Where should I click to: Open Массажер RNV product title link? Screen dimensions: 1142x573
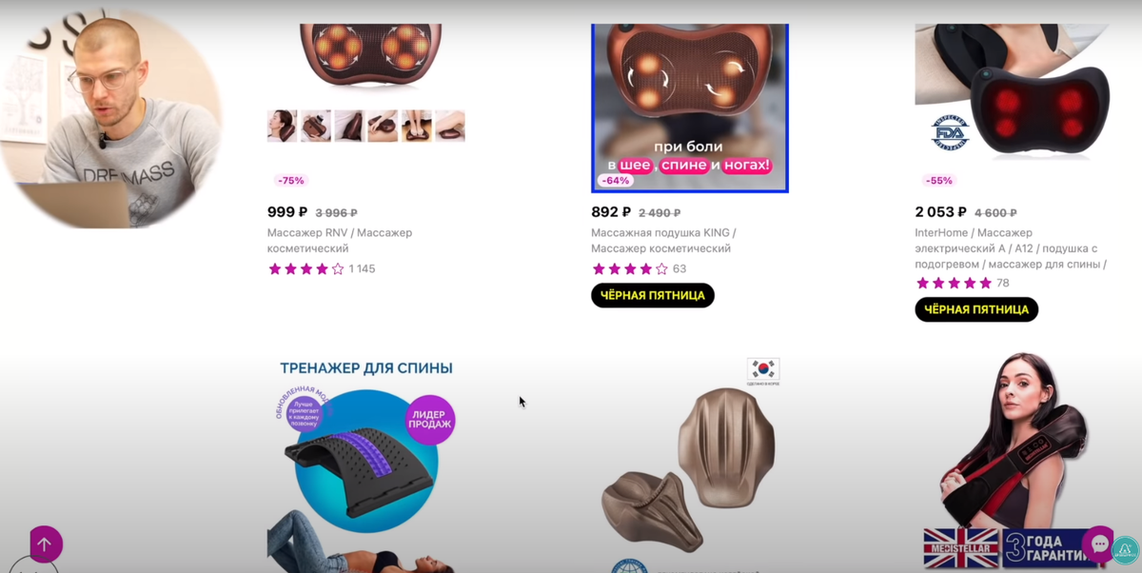click(x=340, y=240)
